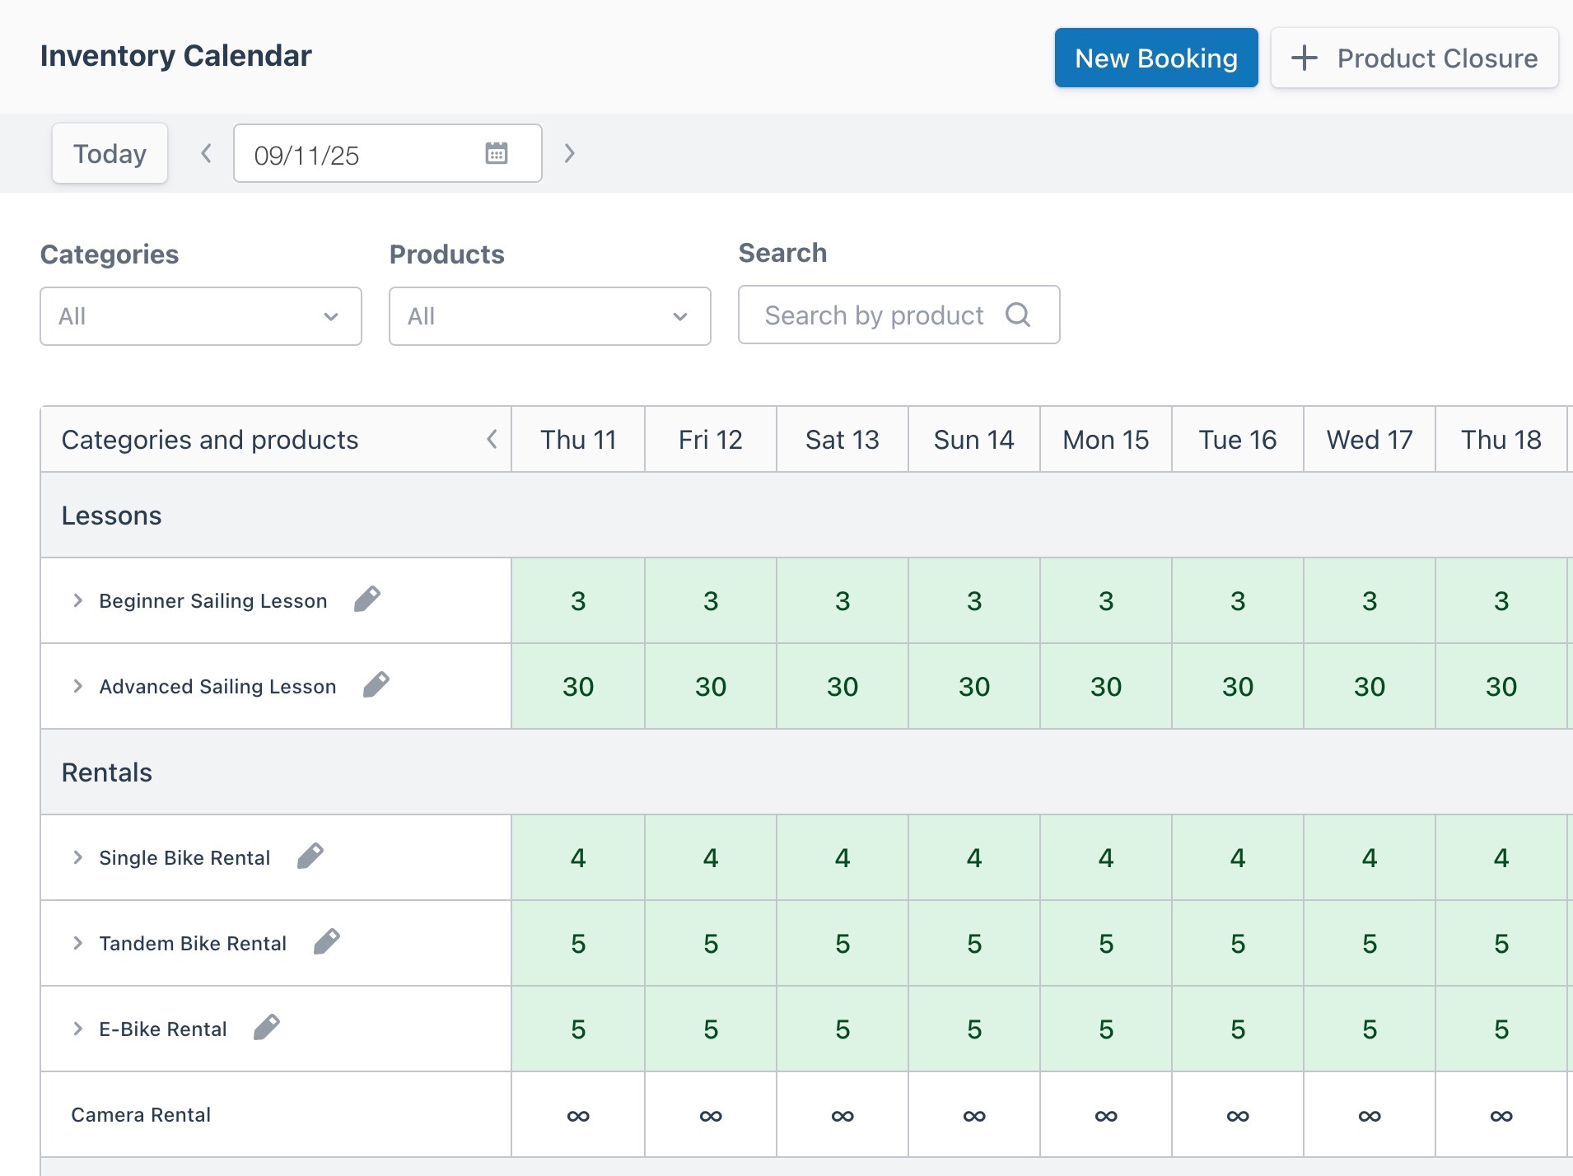Click Advanced Sailing Lesson availability on Mon 15

(1106, 686)
